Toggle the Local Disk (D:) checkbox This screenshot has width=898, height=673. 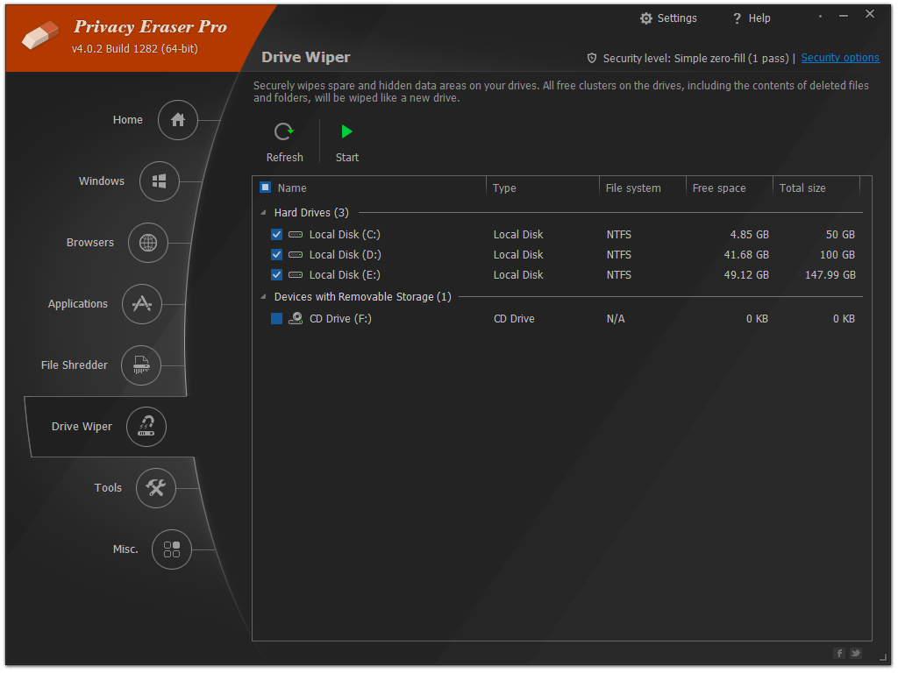(277, 255)
